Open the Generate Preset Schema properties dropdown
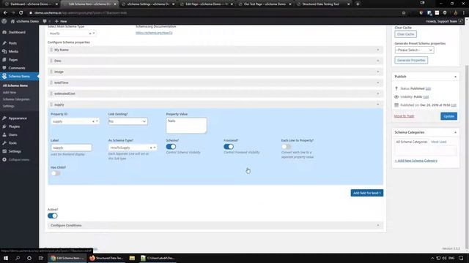The width and height of the screenshot is (469, 263). click(414, 50)
